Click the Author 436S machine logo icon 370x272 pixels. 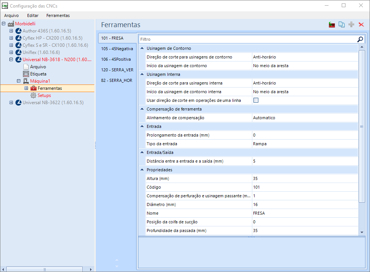18,31
